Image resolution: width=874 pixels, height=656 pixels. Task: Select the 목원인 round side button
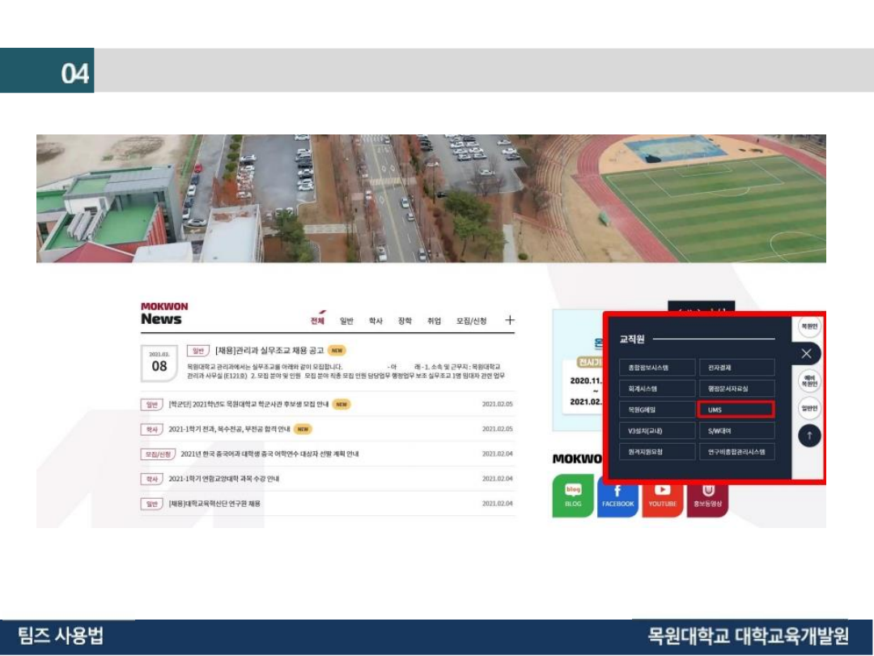click(808, 326)
